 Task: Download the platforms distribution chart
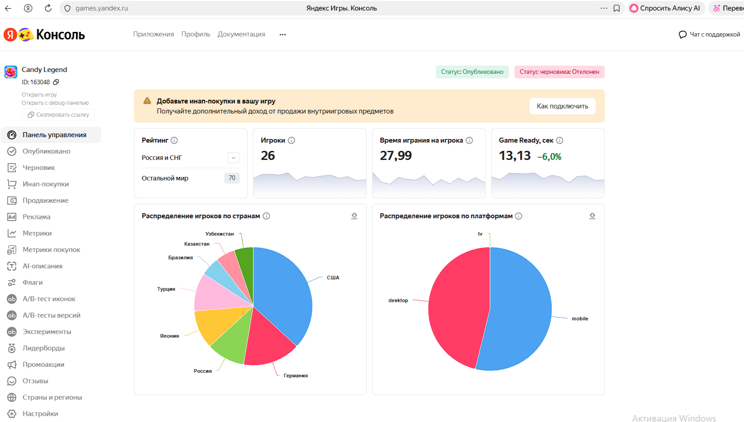[592, 216]
